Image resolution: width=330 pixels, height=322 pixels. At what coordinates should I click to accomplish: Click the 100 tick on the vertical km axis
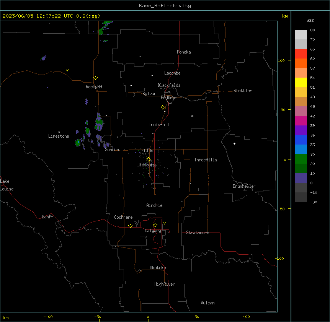pos(281,60)
